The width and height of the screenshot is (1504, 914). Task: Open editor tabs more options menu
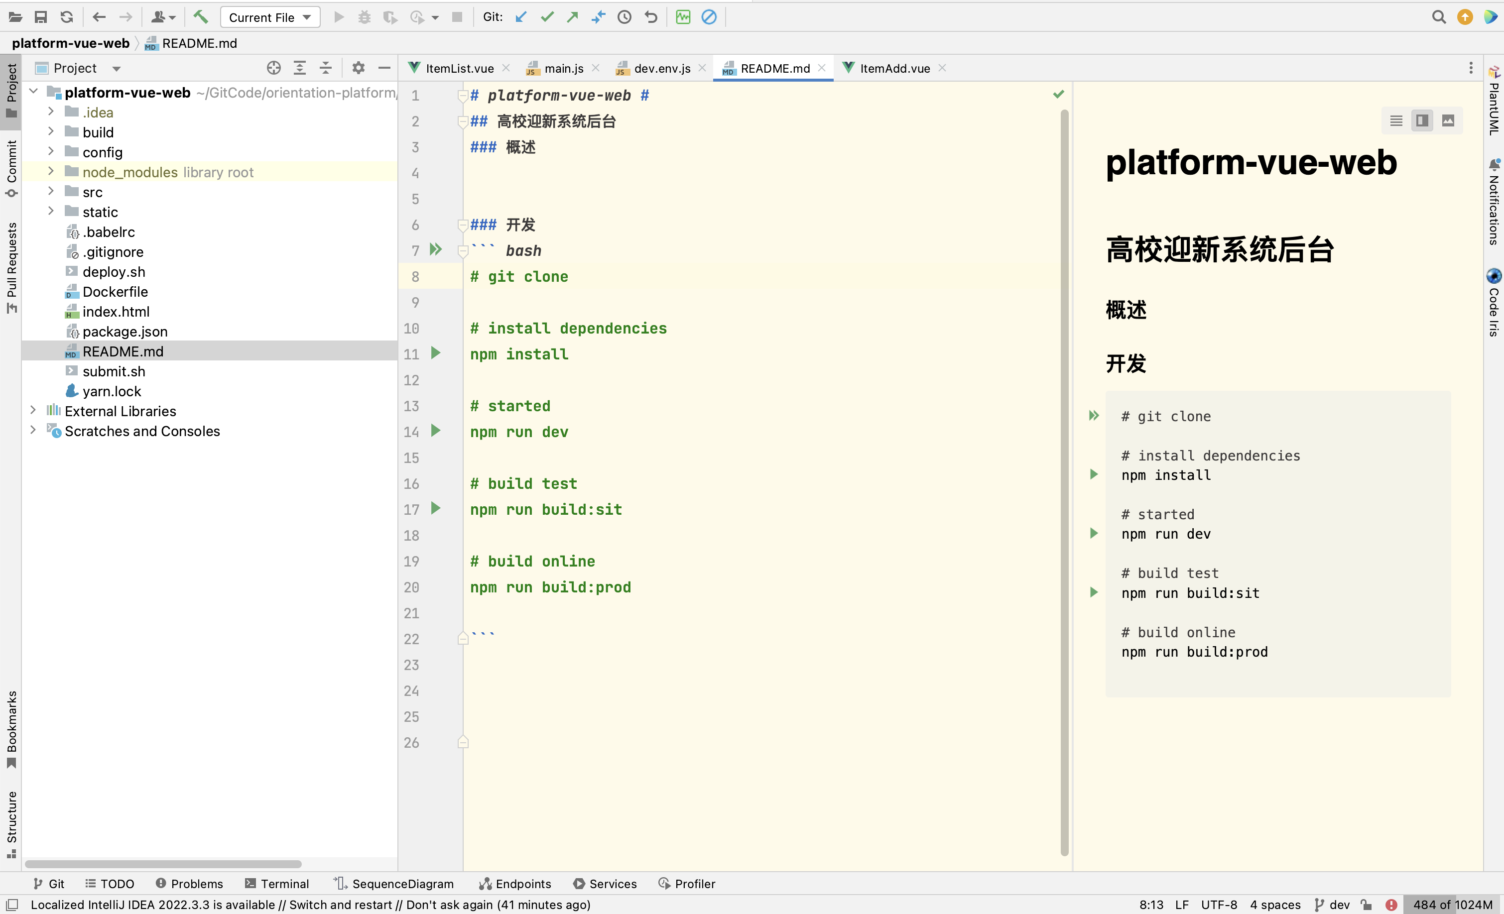click(1471, 68)
